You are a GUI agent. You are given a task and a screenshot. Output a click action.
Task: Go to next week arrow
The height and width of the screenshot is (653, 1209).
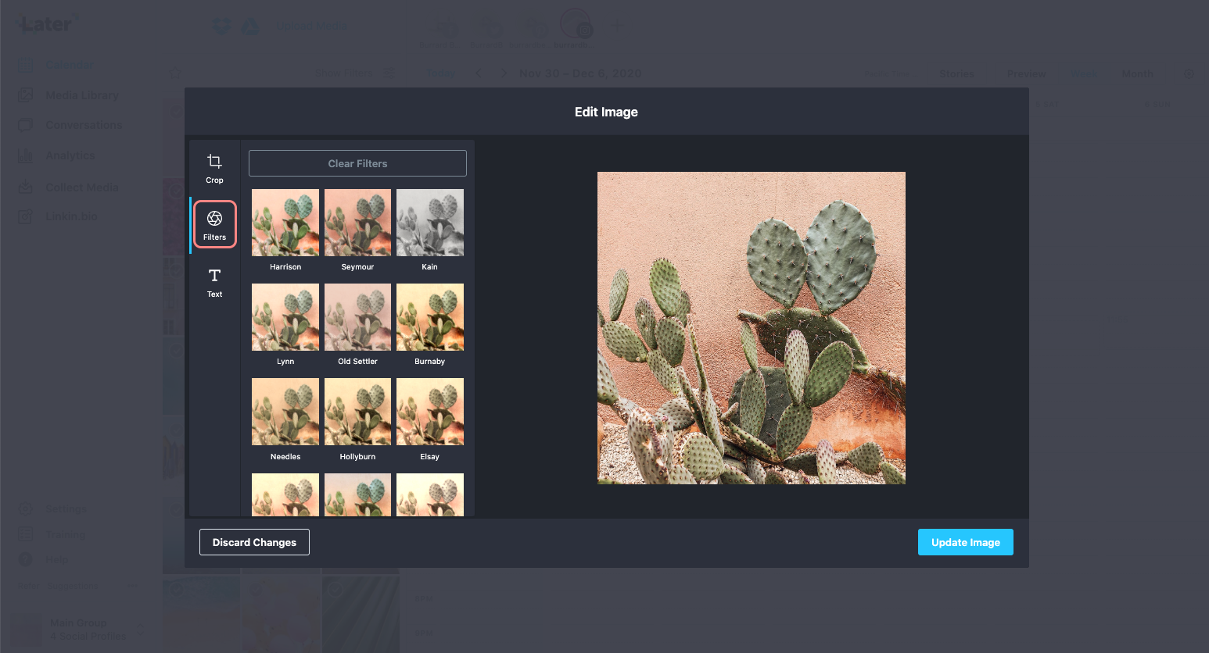[x=504, y=73]
